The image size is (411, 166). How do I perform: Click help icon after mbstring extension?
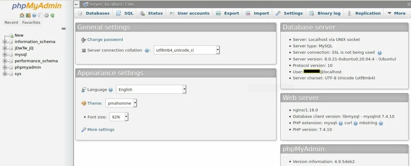(x=381, y=123)
